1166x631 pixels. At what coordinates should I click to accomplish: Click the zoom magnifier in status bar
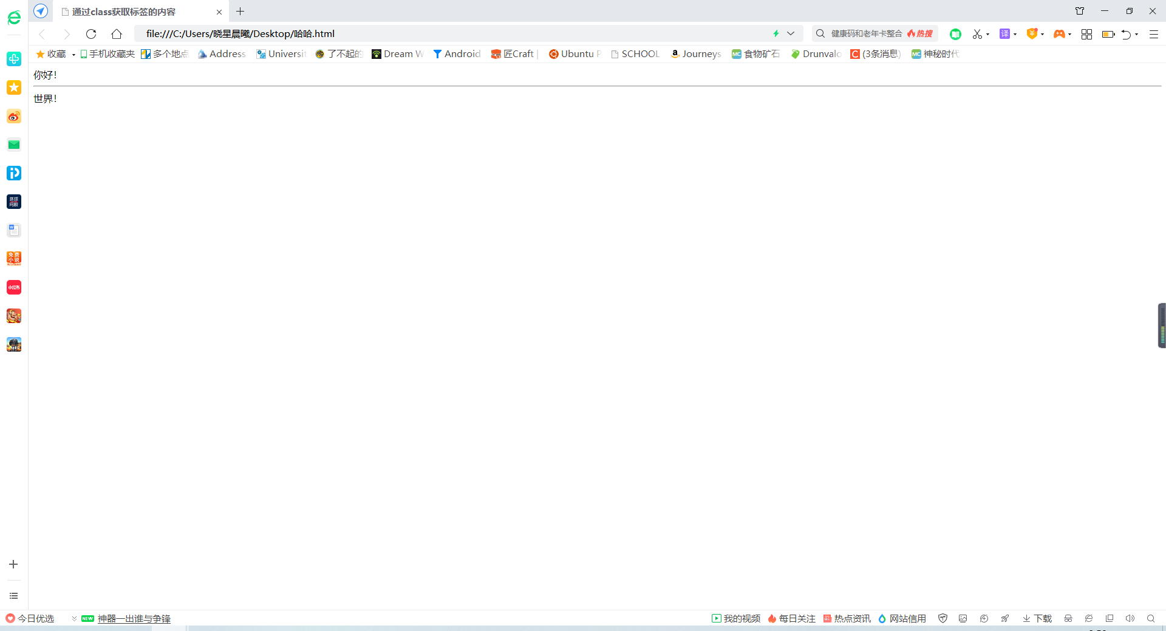[1151, 618]
